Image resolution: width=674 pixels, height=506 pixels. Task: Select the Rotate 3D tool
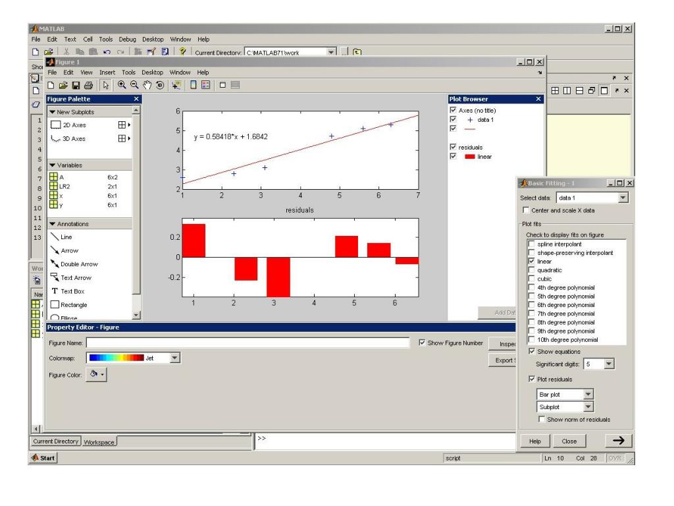(x=160, y=85)
